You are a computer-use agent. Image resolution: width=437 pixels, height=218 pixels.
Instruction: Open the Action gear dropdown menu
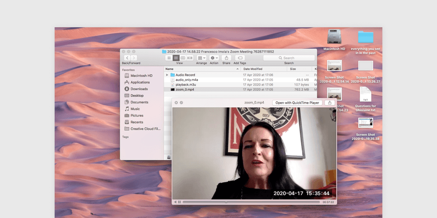tap(214, 57)
